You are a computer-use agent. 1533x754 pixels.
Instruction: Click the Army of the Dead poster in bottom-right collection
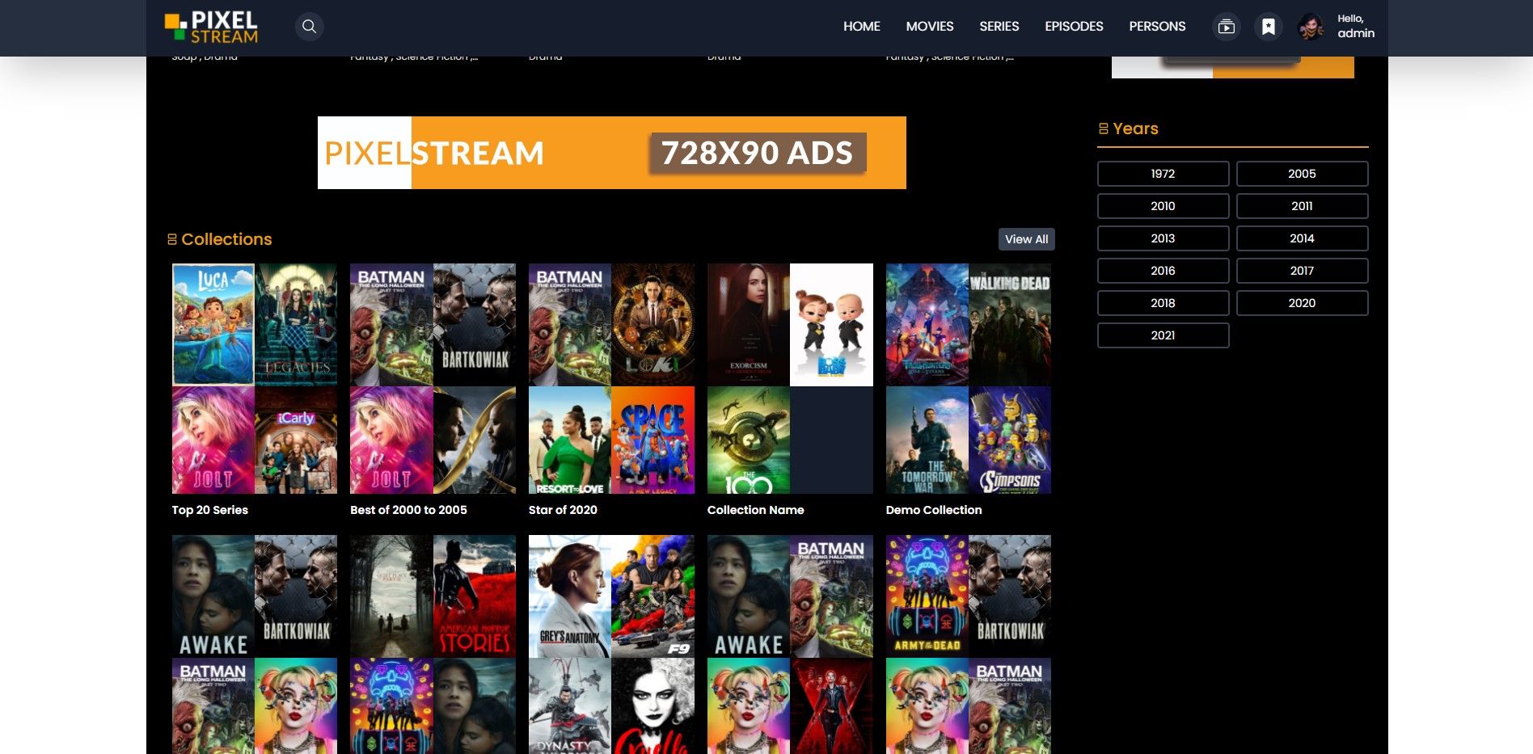click(x=927, y=596)
